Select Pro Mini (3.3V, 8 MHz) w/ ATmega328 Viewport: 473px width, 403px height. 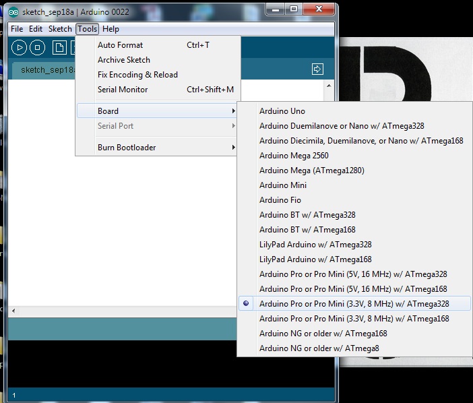354,303
